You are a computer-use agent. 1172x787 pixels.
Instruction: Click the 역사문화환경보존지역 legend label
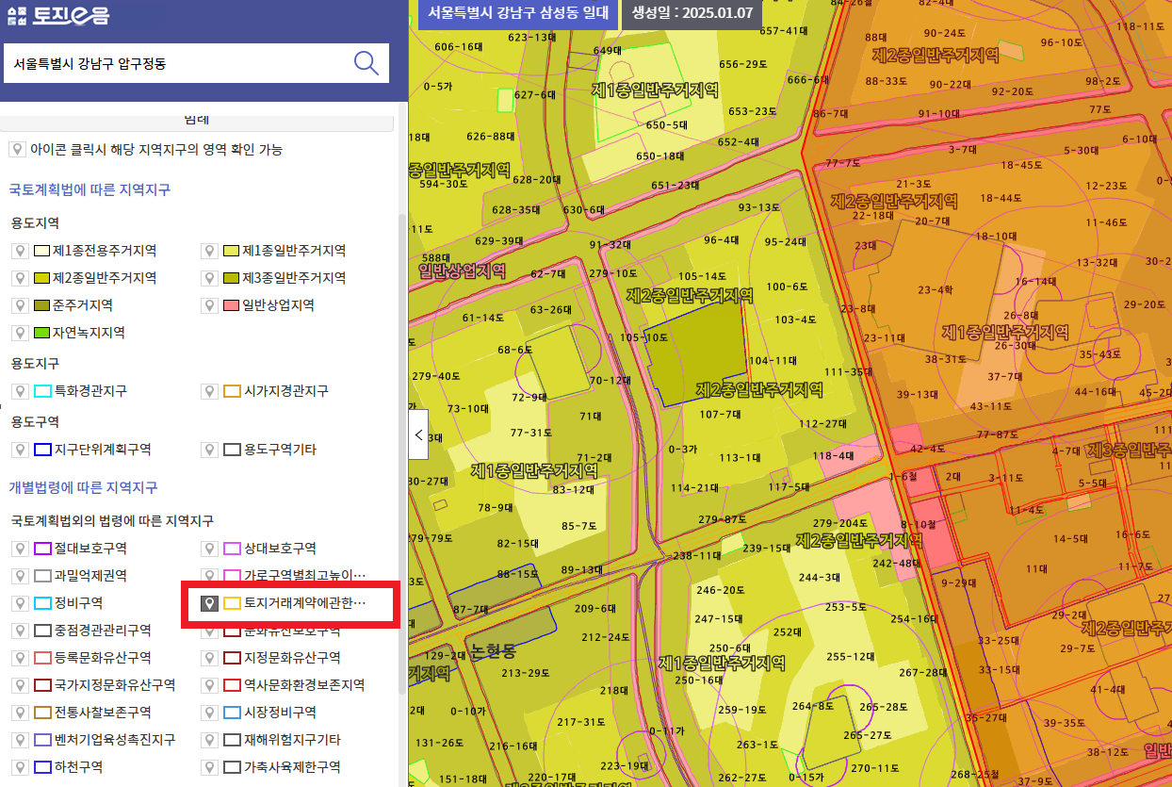tap(304, 685)
